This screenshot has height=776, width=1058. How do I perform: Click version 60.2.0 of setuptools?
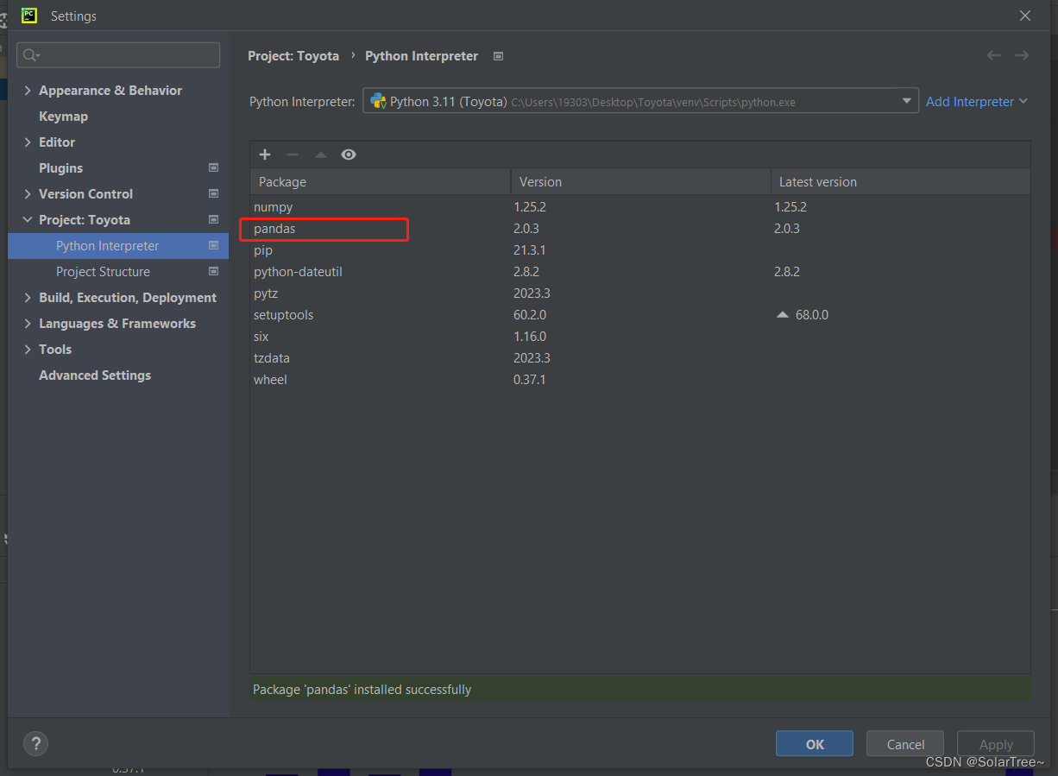tap(529, 315)
